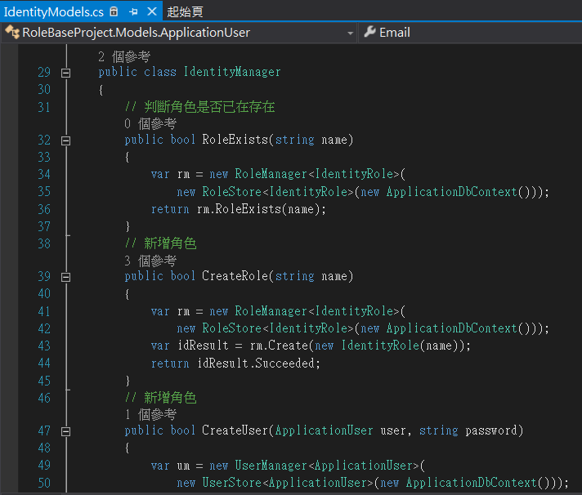The width and height of the screenshot is (582, 495).
Task: Click the '2 個參考' CodeLens above IdentityManager
Action: (x=124, y=56)
